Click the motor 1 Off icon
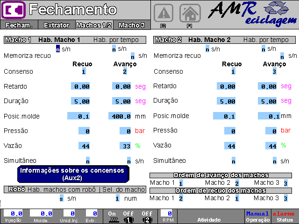 (x=128, y=217)
